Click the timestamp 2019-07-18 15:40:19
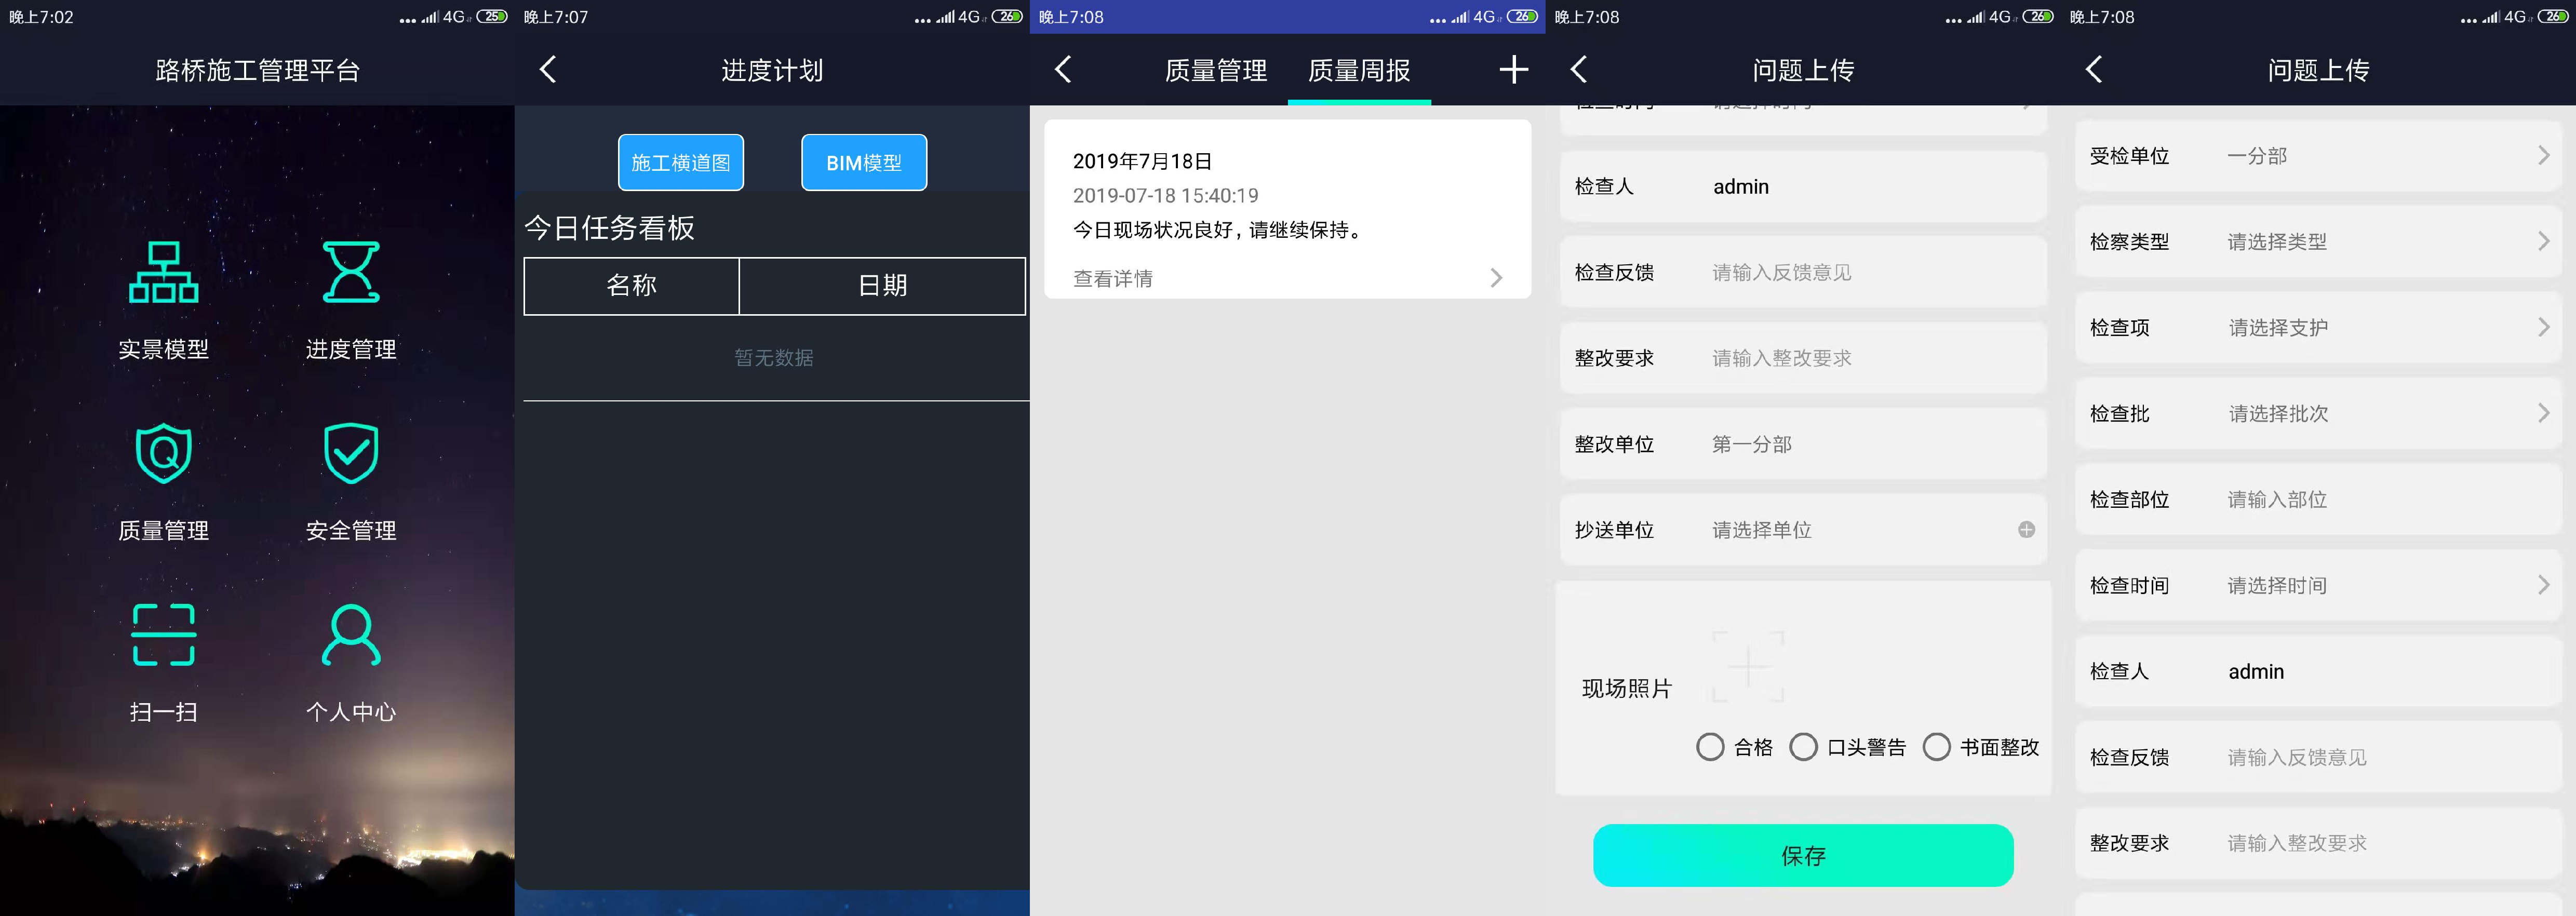 click(x=1165, y=196)
